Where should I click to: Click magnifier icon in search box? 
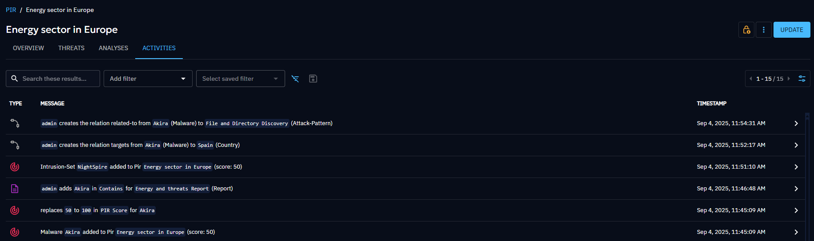(x=15, y=79)
